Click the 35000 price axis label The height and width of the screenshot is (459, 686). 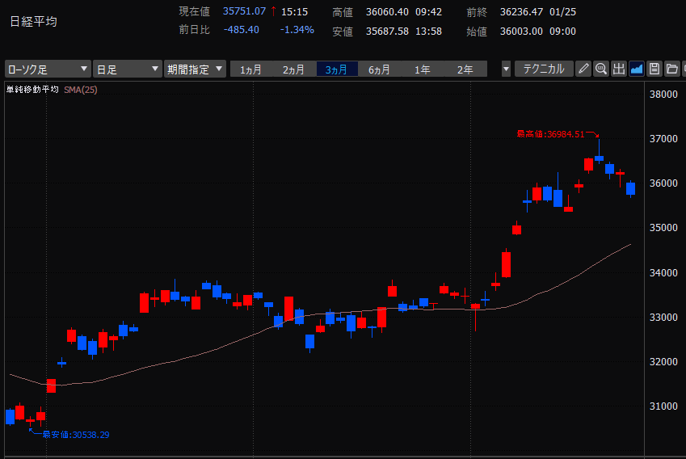[x=663, y=228]
